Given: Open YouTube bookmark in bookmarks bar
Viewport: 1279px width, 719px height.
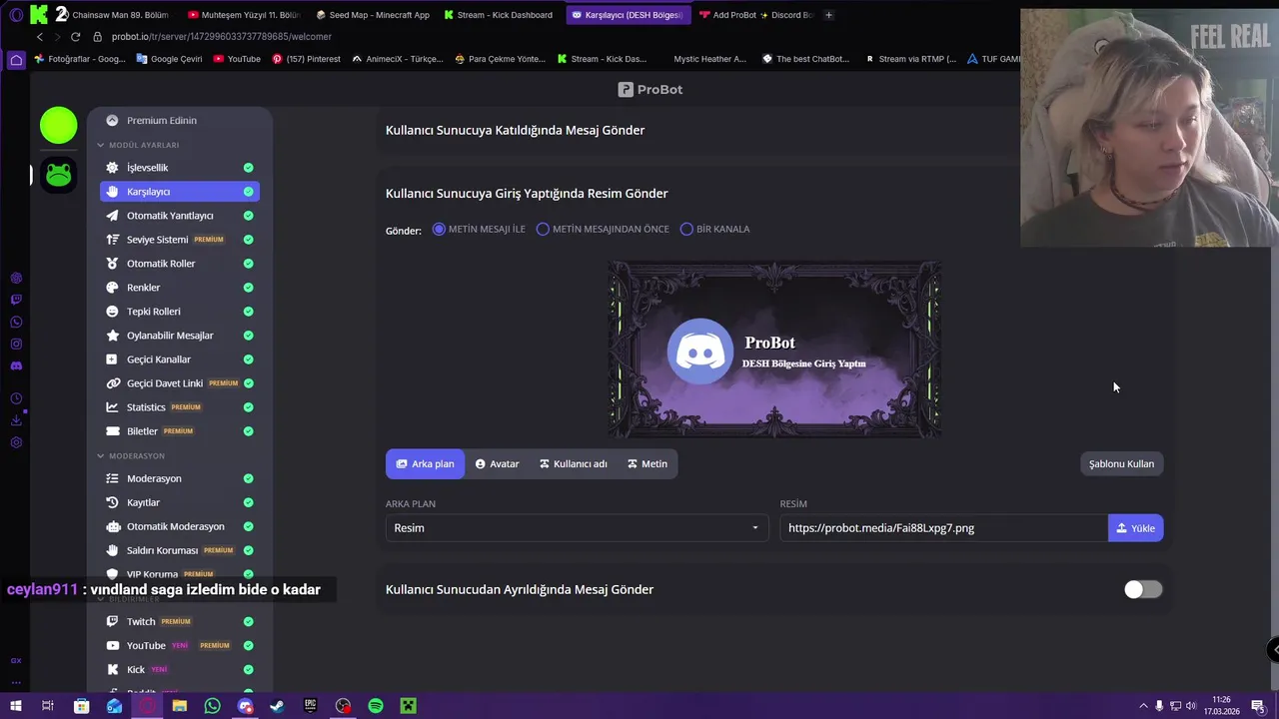Looking at the screenshot, I should (237, 59).
